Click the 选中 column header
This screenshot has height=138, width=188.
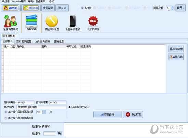tap(7, 46)
